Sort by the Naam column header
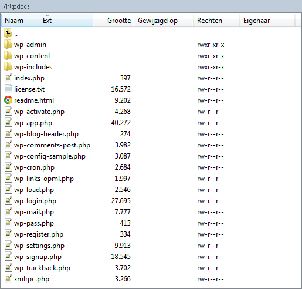Image resolution: width=302 pixels, height=289 pixels. (14, 21)
